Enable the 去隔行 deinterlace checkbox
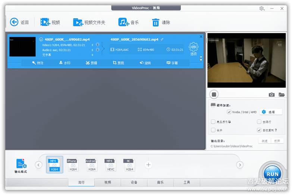Screen dimensions: 292x195 click(259, 122)
